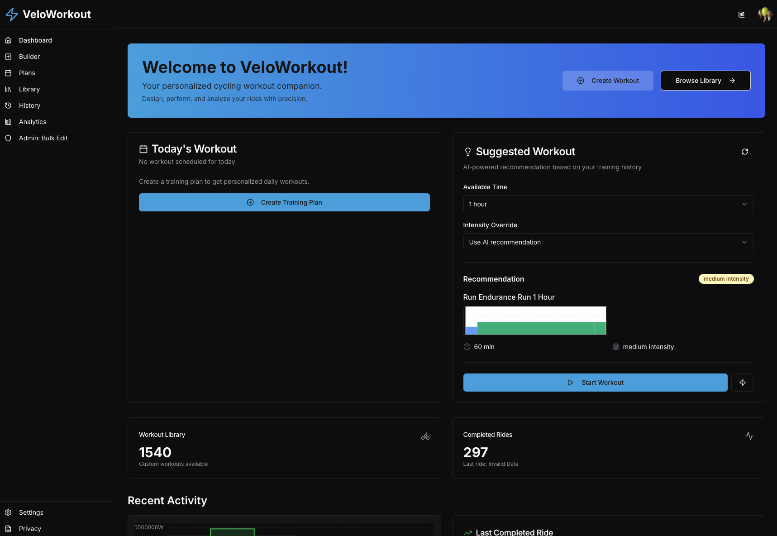Click the bike icon on Workout Library card
The height and width of the screenshot is (536, 777).
click(425, 436)
